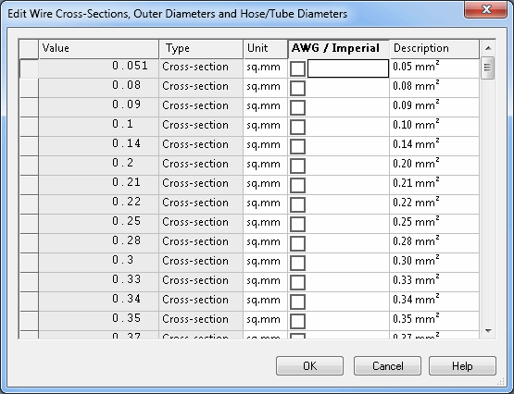This screenshot has width=514, height=394.
Task: Enable the AWG checkbox for the 0.14 row
Action: (x=297, y=146)
